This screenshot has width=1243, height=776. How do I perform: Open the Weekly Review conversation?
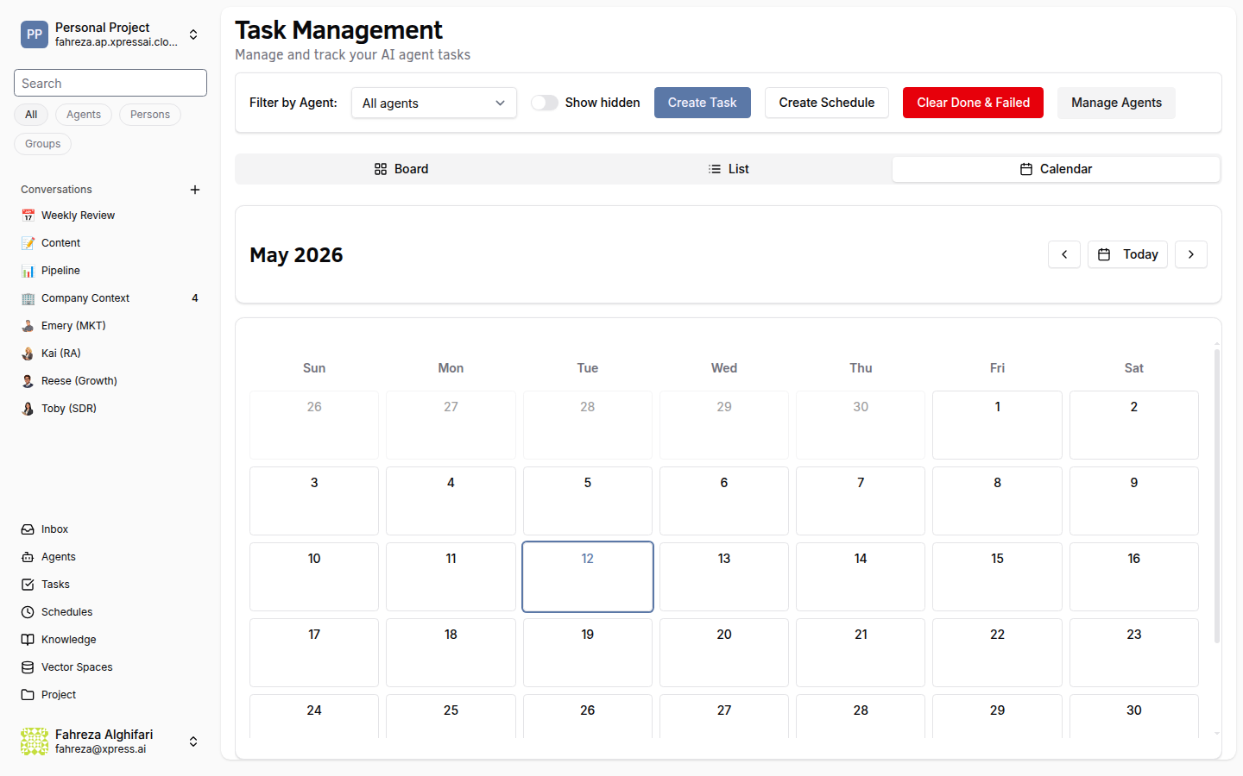pyautogui.click(x=110, y=216)
